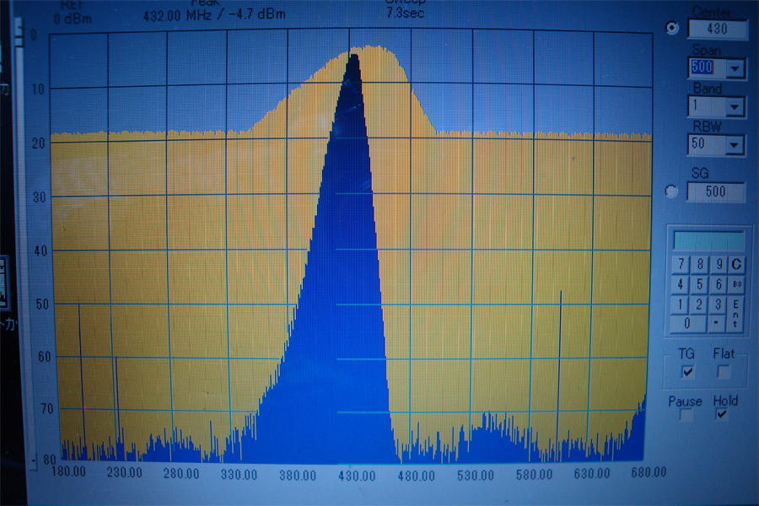Disable the TG checkbox
The width and height of the screenshot is (759, 506).
688,371
